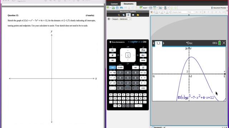Image resolution: width=229 pixels, height=128 pixels.
Task: Open the Insert dropdown menu
Action: tap(144, 8)
